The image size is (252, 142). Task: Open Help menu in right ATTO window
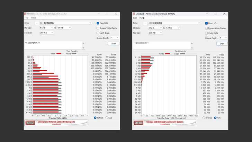click(x=142, y=18)
